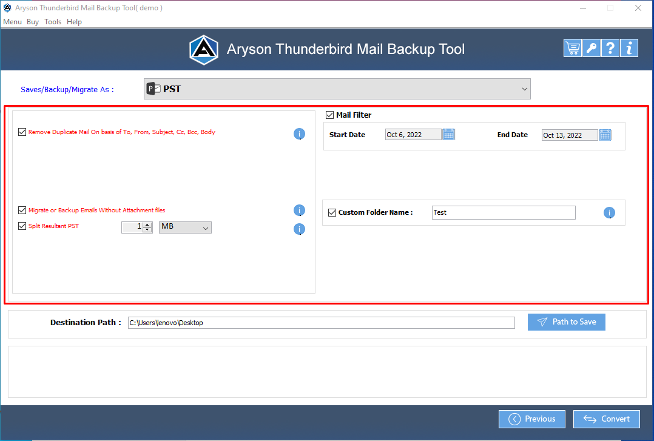This screenshot has height=441, width=654.
Task: Open the End Date calendar picker
Action: [605, 135]
